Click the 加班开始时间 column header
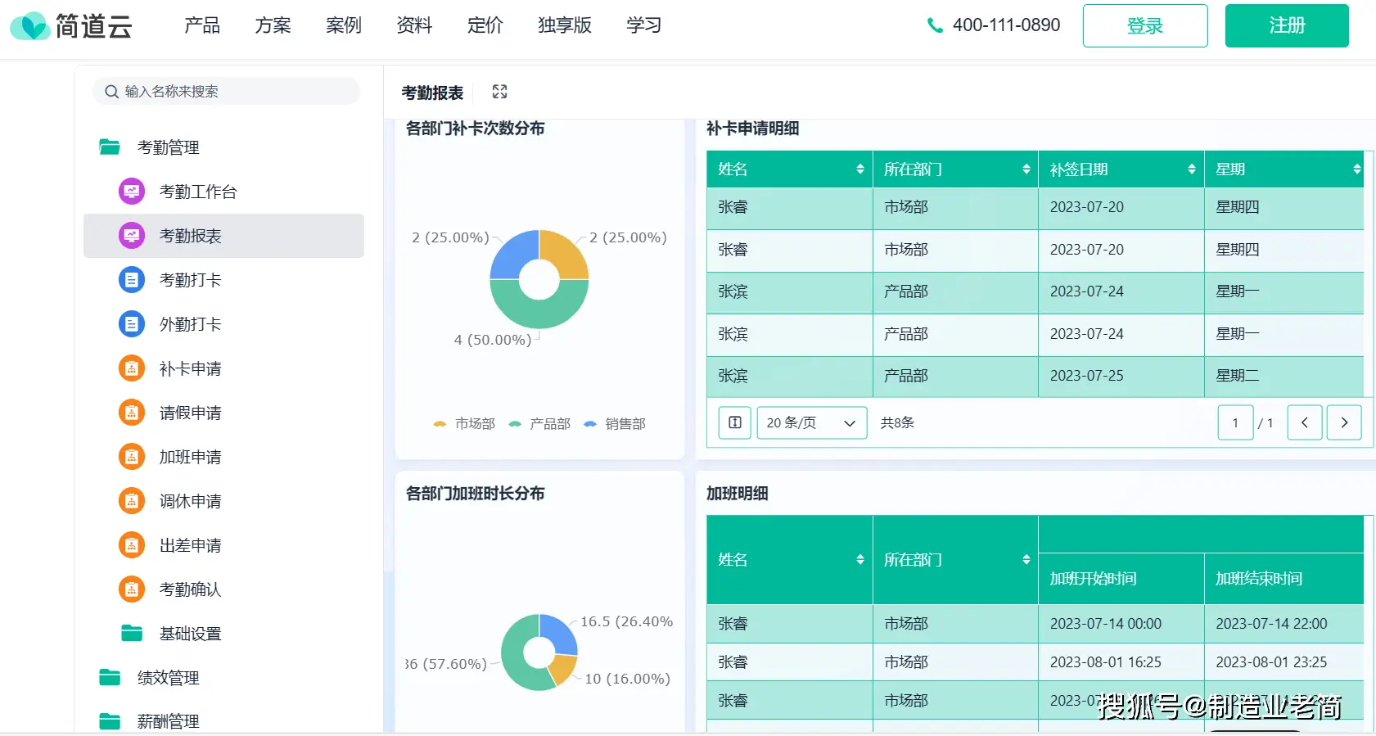Image resolution: width=1376 pixels, height=736 pixels. [x=1121, y=579]
